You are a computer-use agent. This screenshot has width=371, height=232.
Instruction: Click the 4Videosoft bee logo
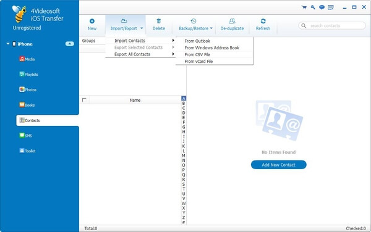20,14
